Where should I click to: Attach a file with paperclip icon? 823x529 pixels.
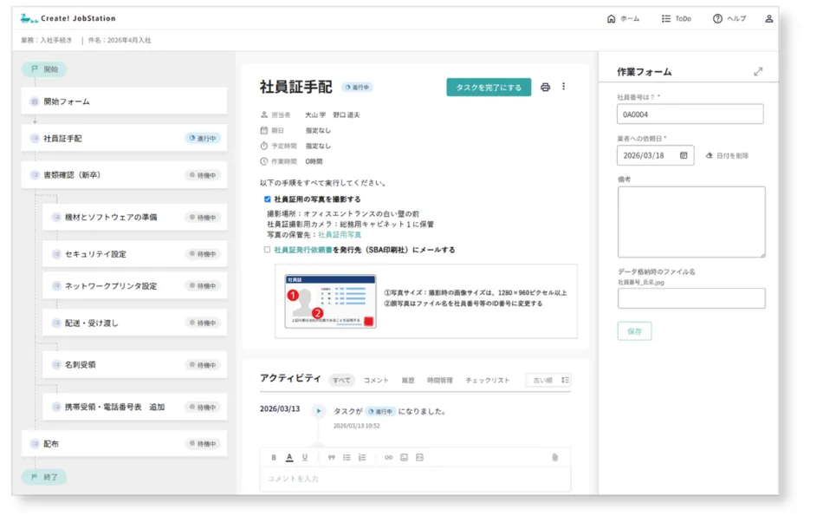click(554, 458)
